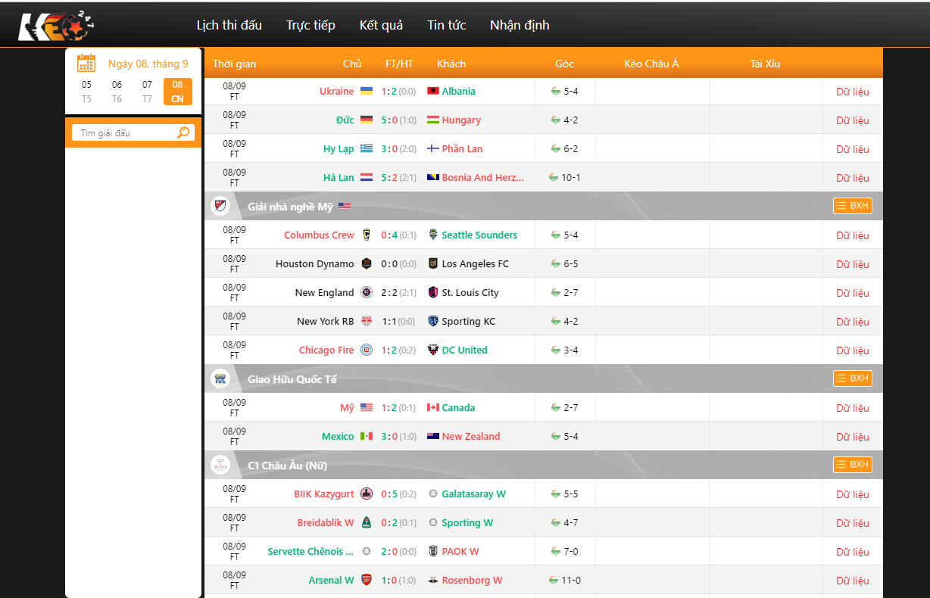Viewport: 930px width, 598px height.
Task: Click the FIFA logo for Giao Hữu Quốc Tế
Action: pos(220,378)
